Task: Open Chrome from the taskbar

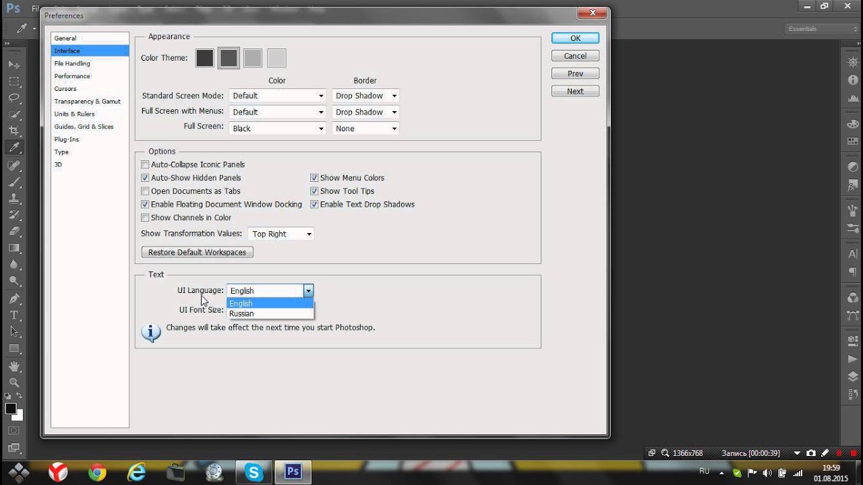Action: pyautogui.click(x=98, y=473)
